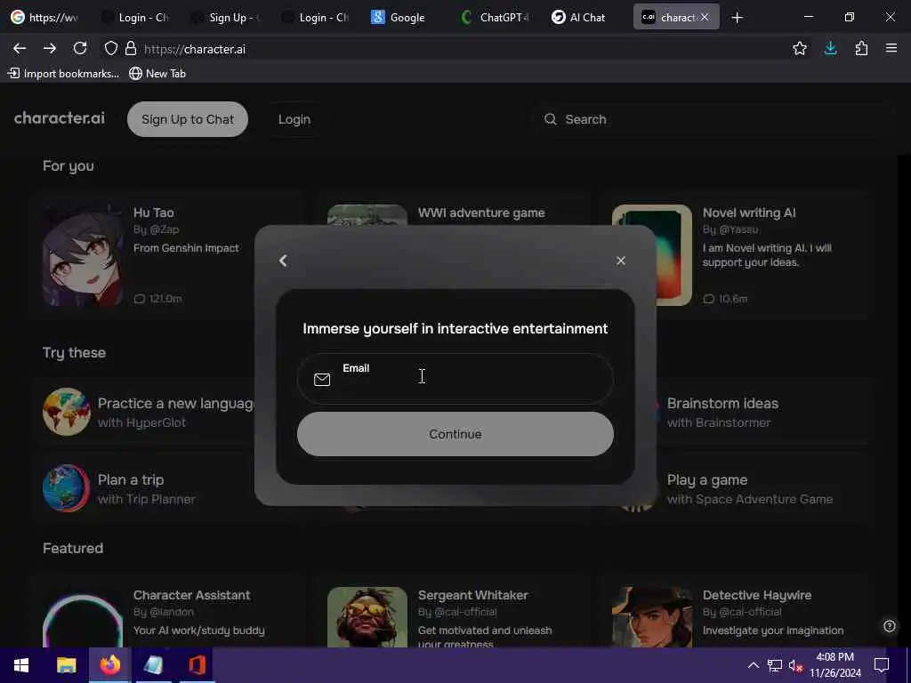Open a new browser tab with plus
911x683 pixels.
(737, 18)
